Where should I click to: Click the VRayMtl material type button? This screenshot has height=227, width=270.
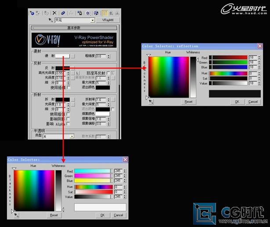click(x=108, y=20)
